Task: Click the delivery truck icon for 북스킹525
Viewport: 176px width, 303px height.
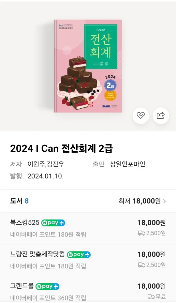Action: (x=141, y=233)
